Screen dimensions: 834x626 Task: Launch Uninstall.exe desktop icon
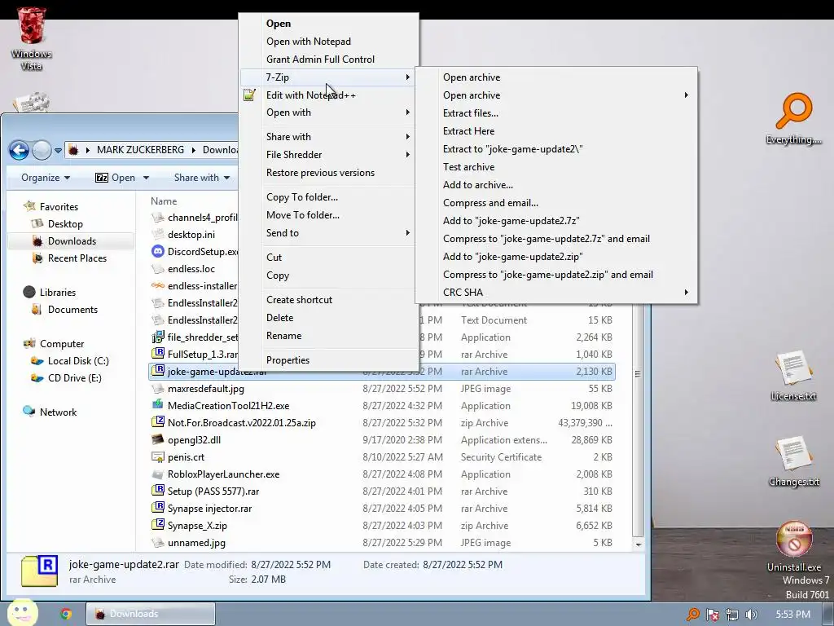(x=793, y=547)
